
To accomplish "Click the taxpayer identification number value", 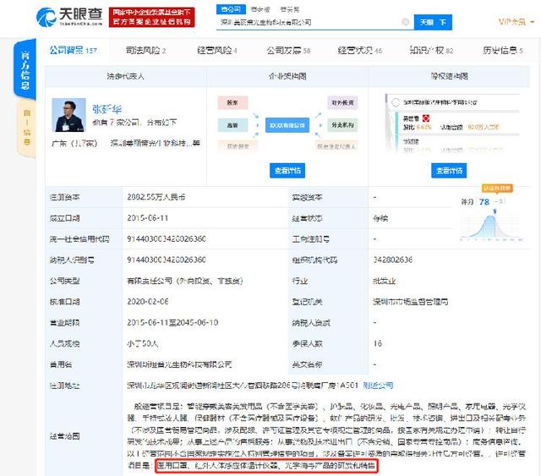I will [x=167, y=260].
